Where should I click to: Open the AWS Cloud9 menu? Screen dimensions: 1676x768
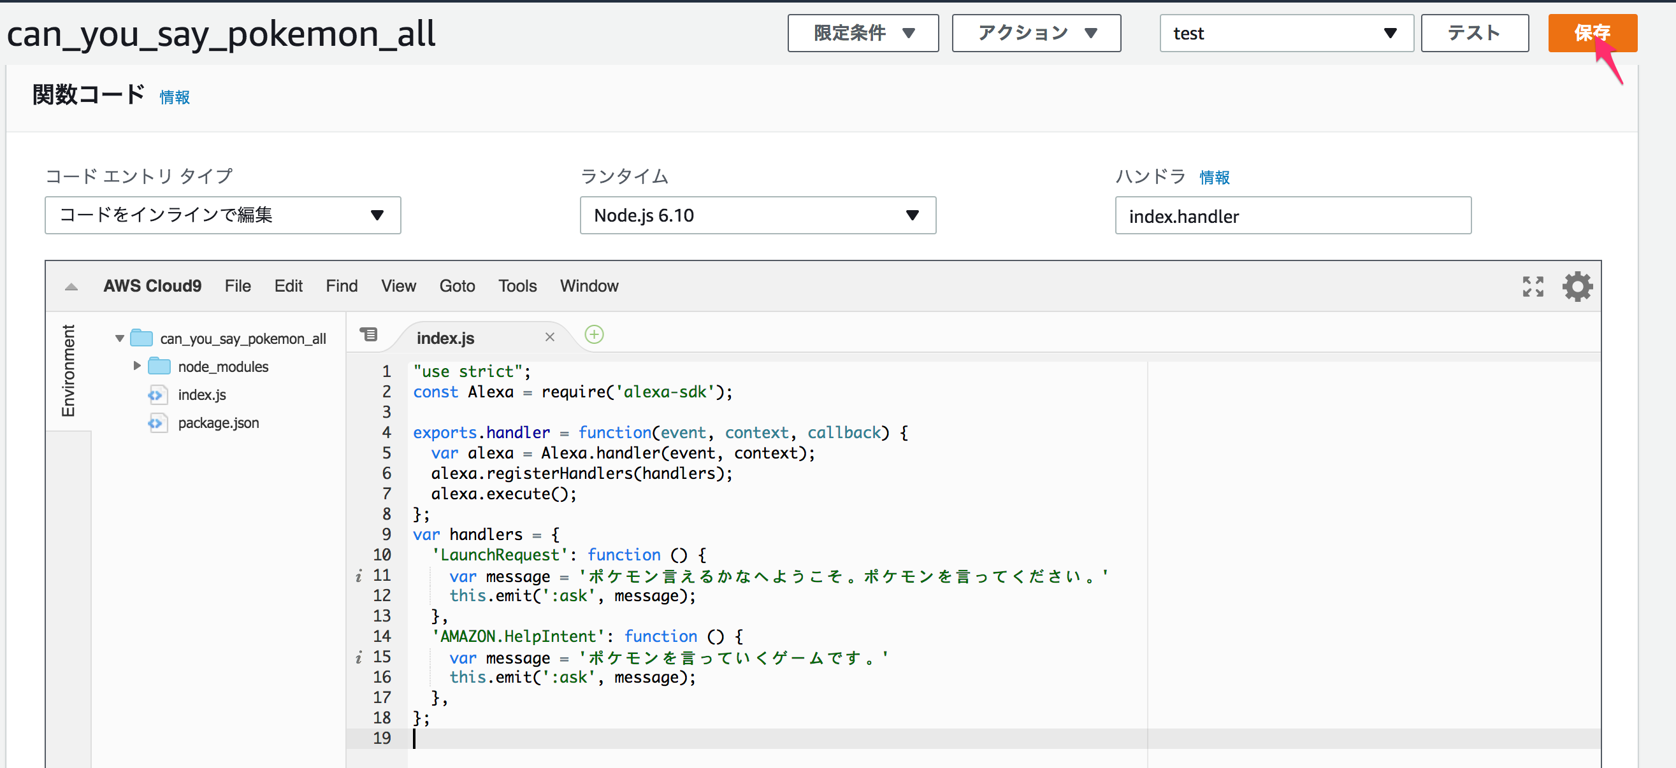click(152, 286)
